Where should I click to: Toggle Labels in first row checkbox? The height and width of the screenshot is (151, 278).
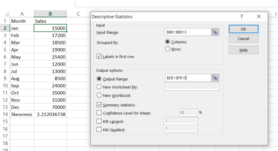pyautogui.click(x=99, y=56)
